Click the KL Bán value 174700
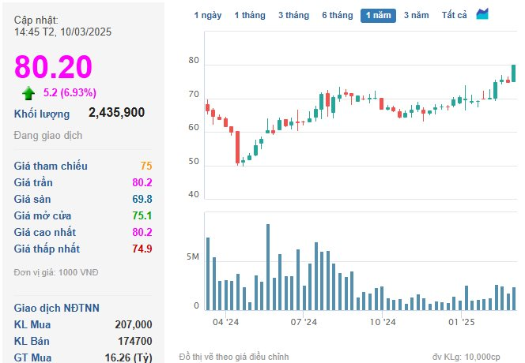 click(135, 341)
